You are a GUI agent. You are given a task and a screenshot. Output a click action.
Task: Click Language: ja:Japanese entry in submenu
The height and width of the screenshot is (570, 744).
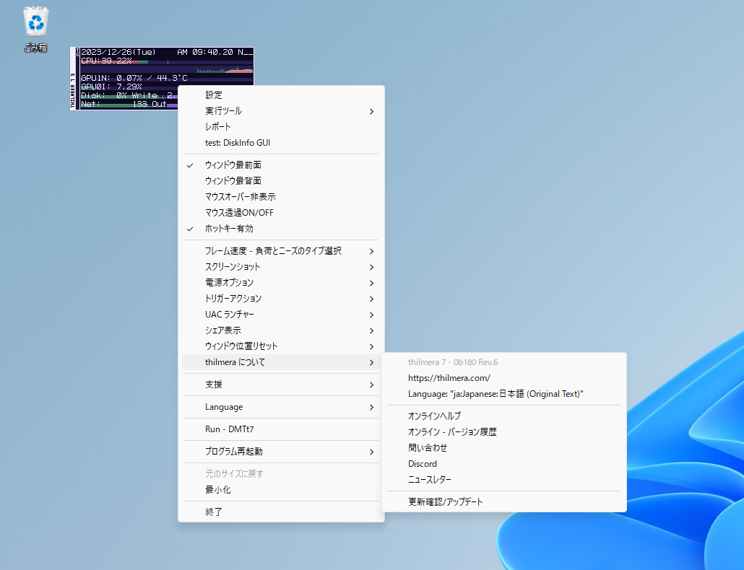[504, 394]
